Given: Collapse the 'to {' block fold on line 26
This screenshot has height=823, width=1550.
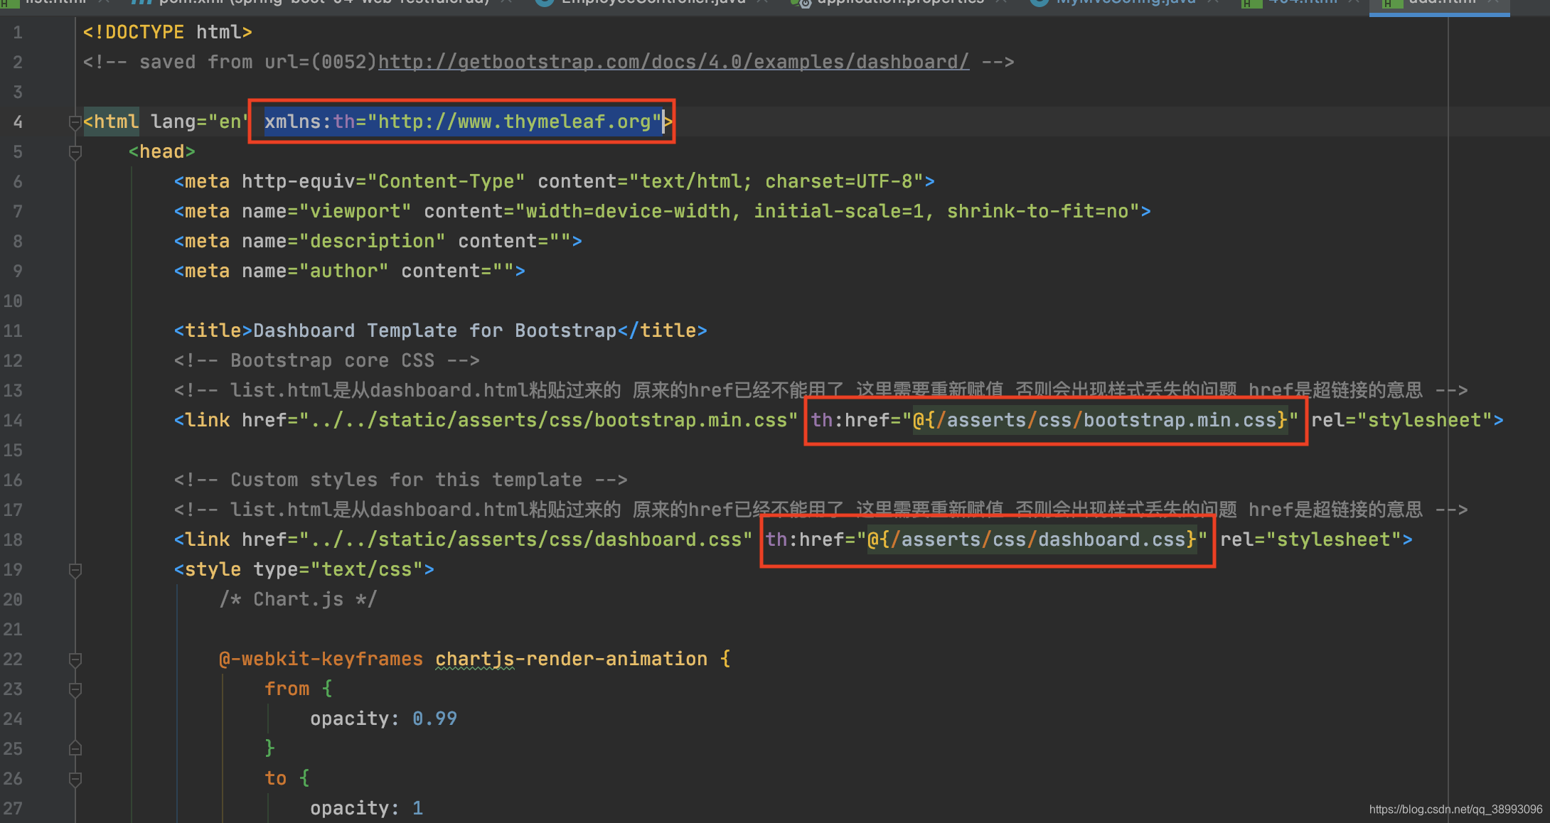Looking at the screenshot, I should coord(75,779).
